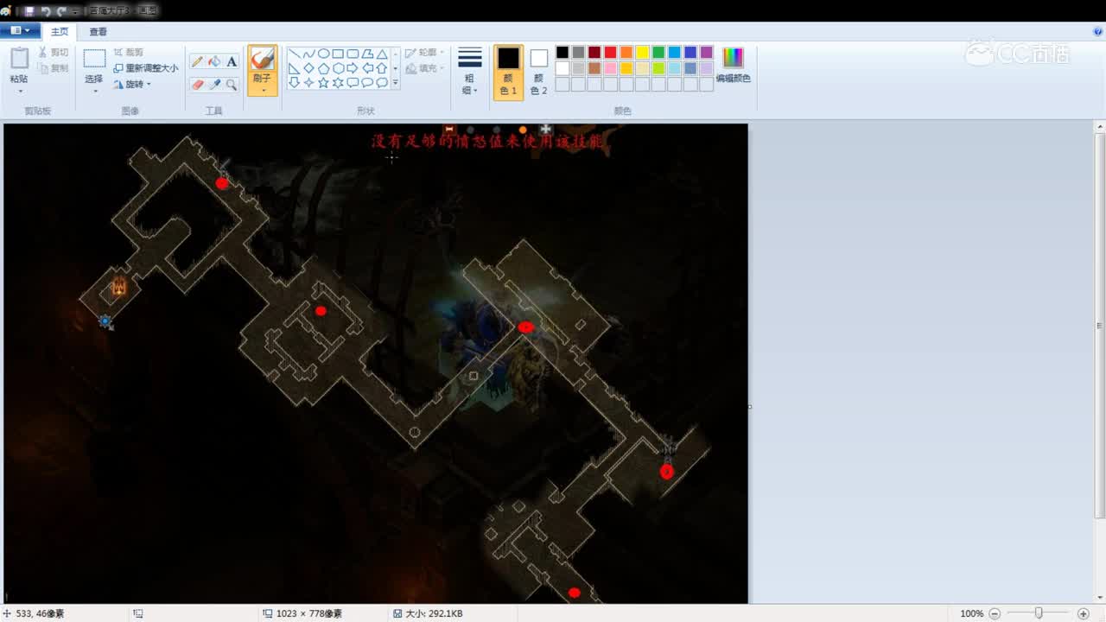The width and height of the screenshot is (1106, 622).
Task: Click the vertical scrollbar down arrow
Action: click(1100, 598)
